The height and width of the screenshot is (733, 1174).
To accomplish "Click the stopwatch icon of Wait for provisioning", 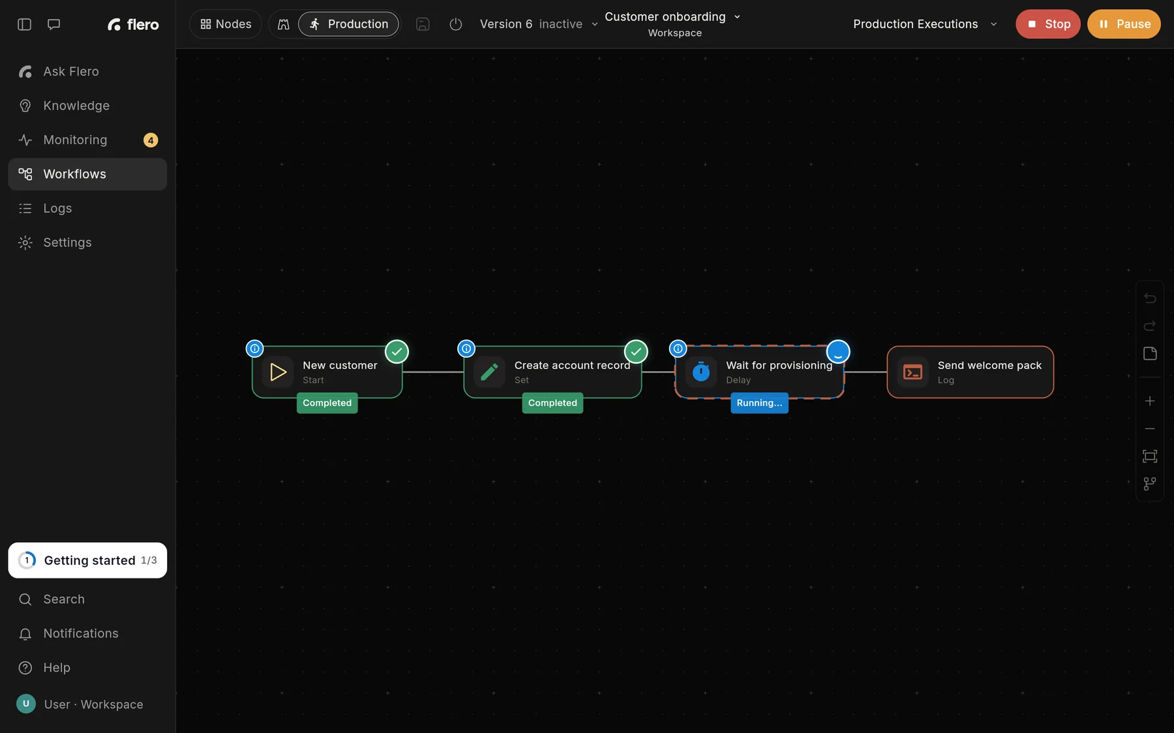I will coord(701,372).
